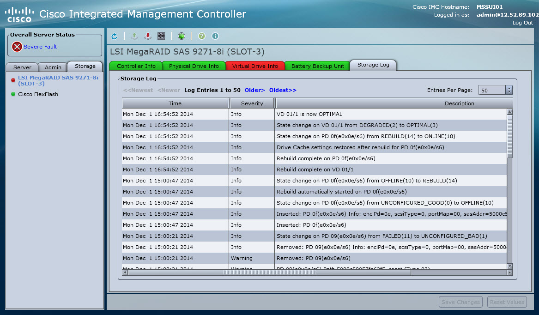Click the Save Changes button
The width and height of the screenshot is (539, 315).
point(460,302)
